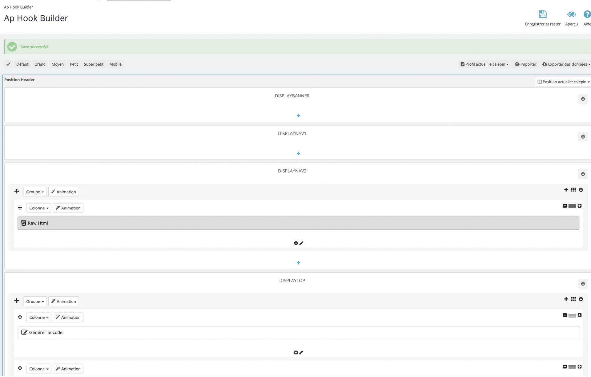The image size is (591, 377).
Task: Click grid columns icon in DISPLAYNAV2 group
Action: coord(573,190)
